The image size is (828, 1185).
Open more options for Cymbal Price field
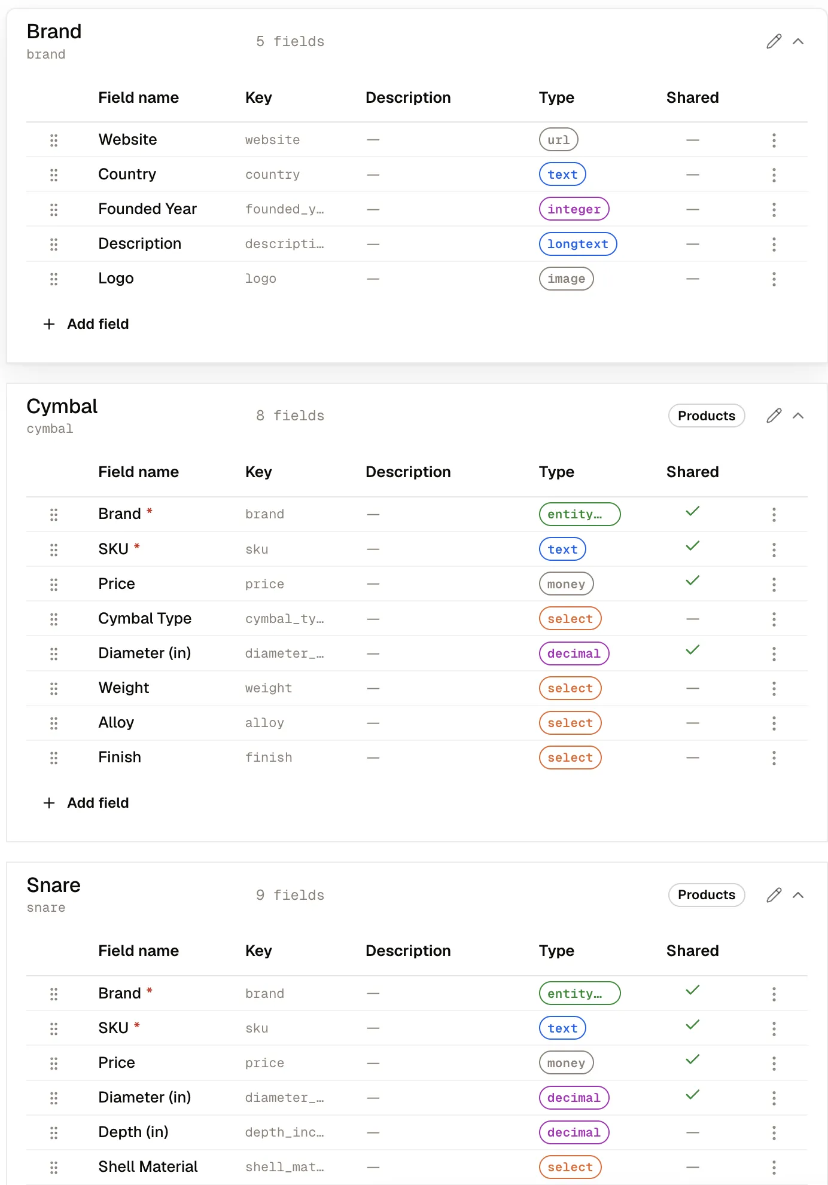click(x=774, y=584)
